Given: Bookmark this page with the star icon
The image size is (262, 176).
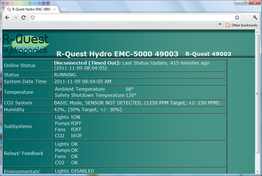Looking at the screenshot, I should [x=237, y=17].
